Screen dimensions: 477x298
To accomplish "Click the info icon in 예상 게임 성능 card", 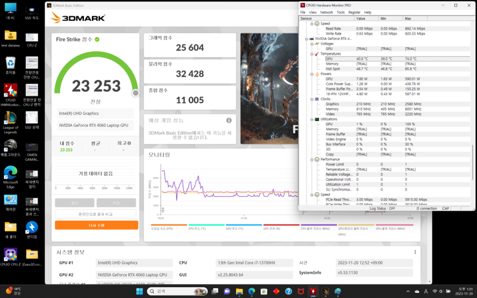I will [x=229, y=120].
